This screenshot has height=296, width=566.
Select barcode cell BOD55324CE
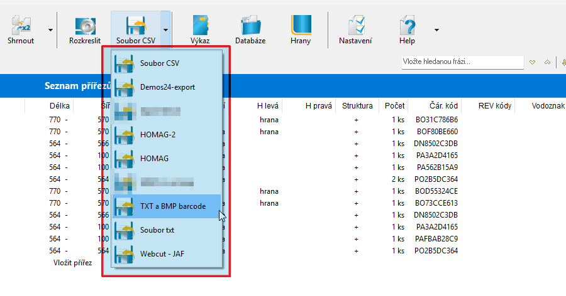tap(436, 191)
